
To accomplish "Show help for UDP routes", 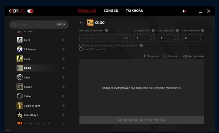I will point(177,30).
